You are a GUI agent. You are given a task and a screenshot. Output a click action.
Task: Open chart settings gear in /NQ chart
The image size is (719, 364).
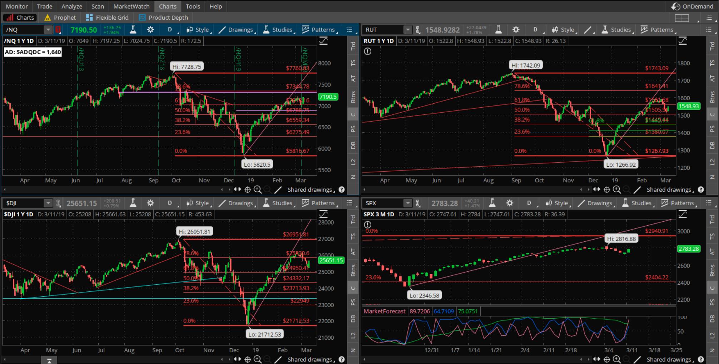[x=150, y=30]
